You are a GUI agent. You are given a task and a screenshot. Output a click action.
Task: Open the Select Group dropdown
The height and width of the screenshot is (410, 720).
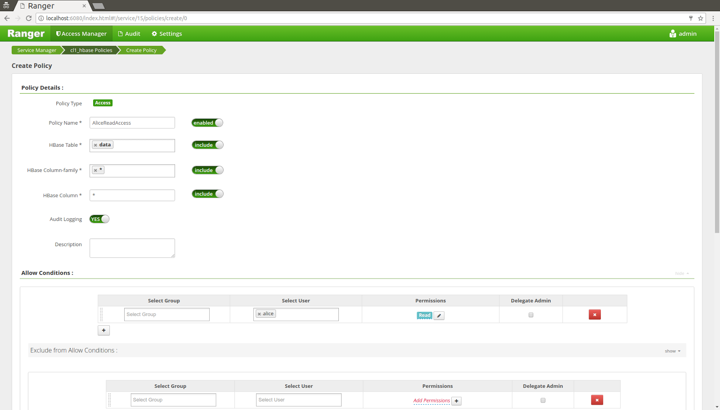166,314
